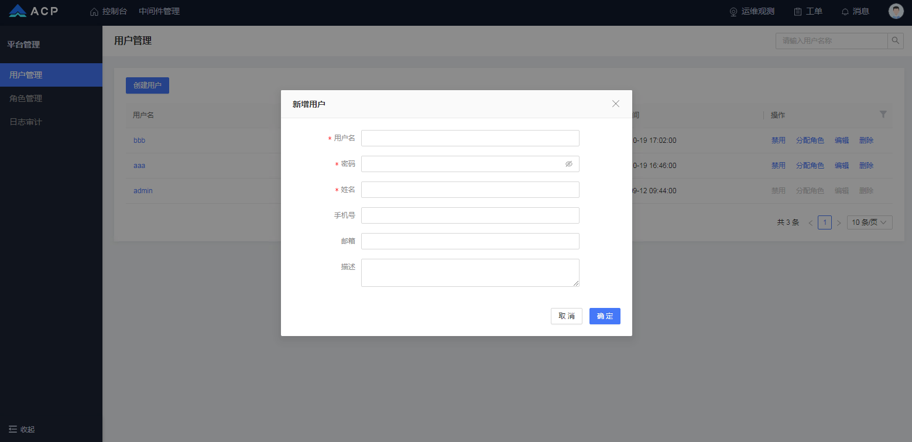912x442 pixels.
Task: Open the 工单 ticket icon
Action: [x=797, y=12]
